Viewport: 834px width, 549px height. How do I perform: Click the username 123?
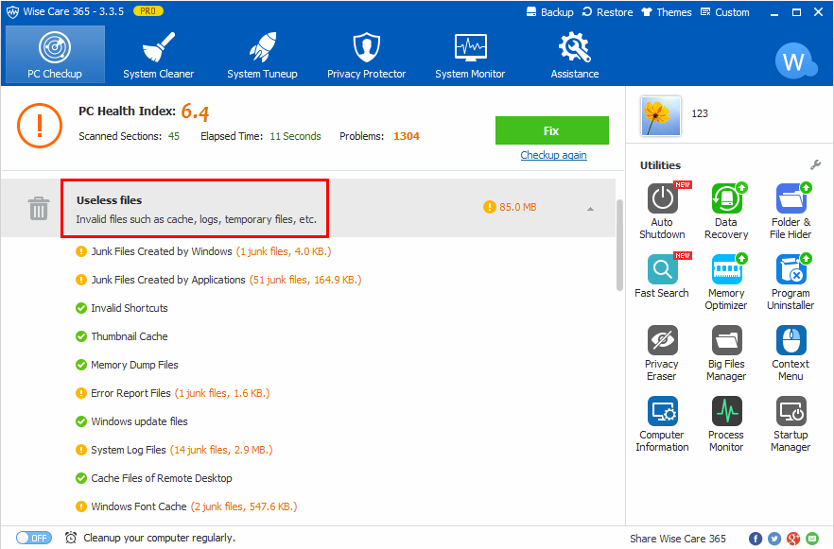point(700,113)
